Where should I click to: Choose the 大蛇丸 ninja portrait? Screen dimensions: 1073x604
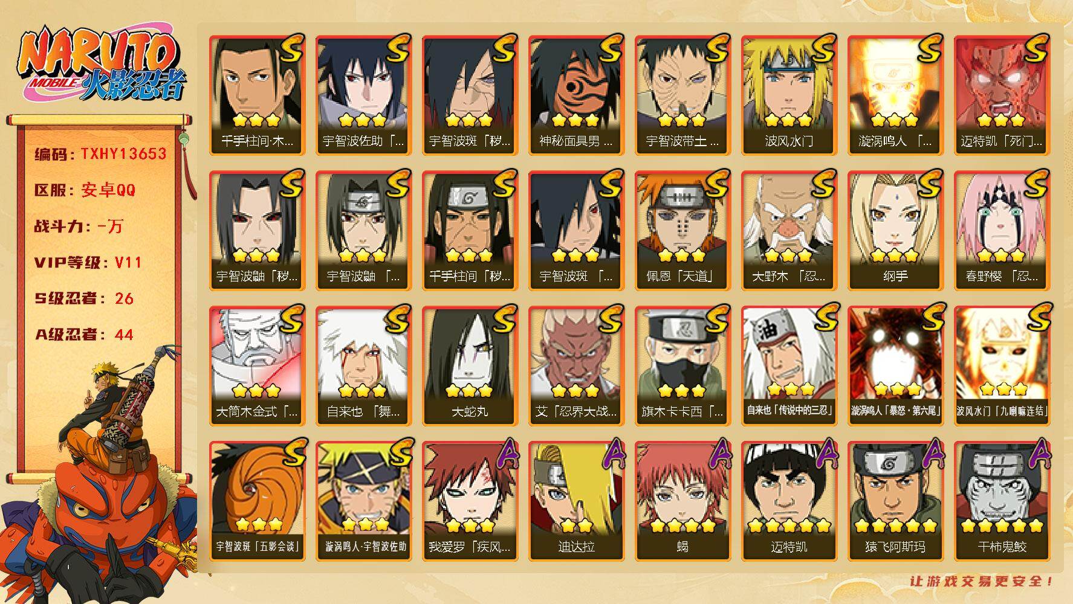470,366
